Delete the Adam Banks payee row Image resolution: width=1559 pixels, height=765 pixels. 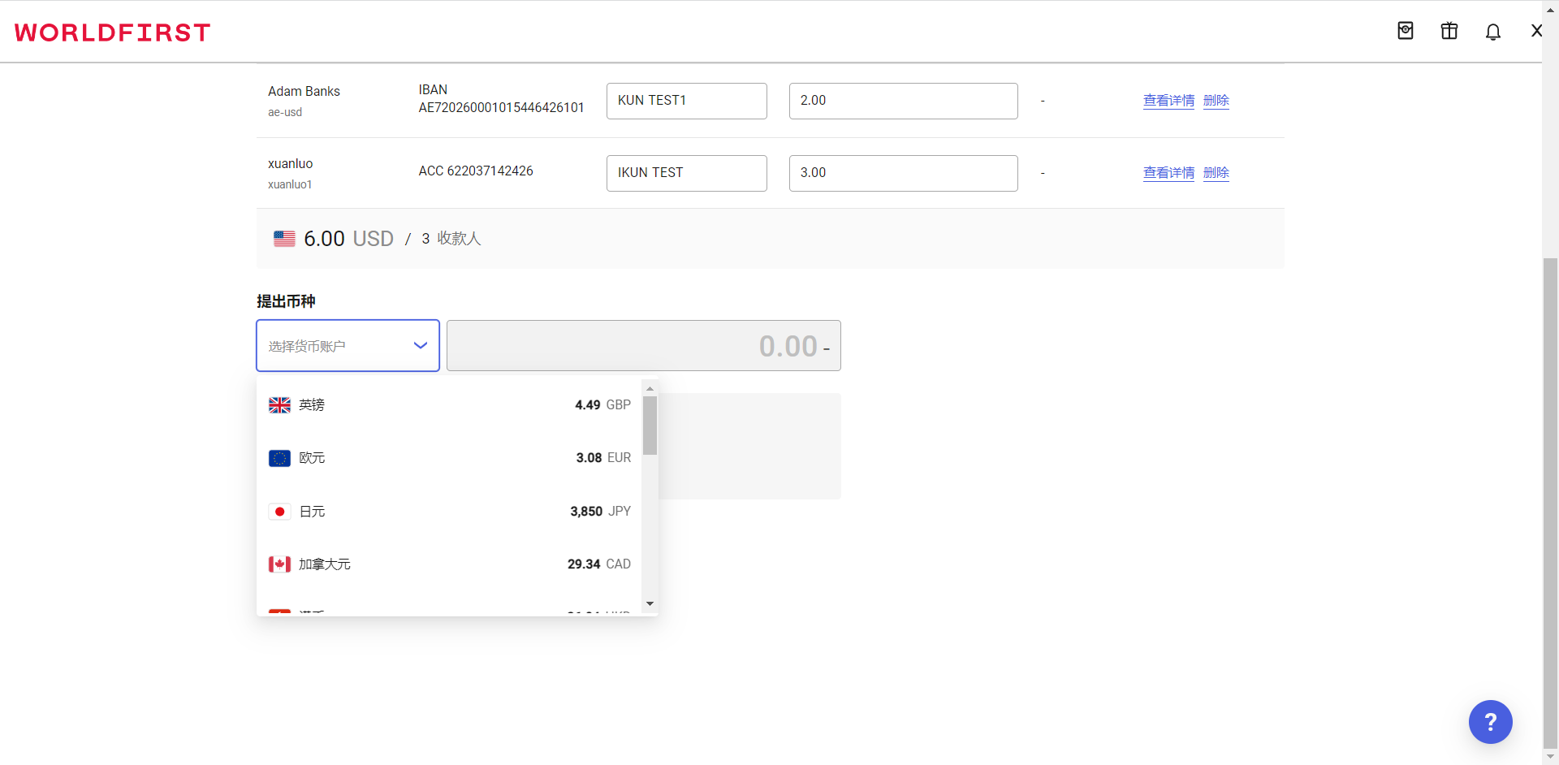[1216, 101]
